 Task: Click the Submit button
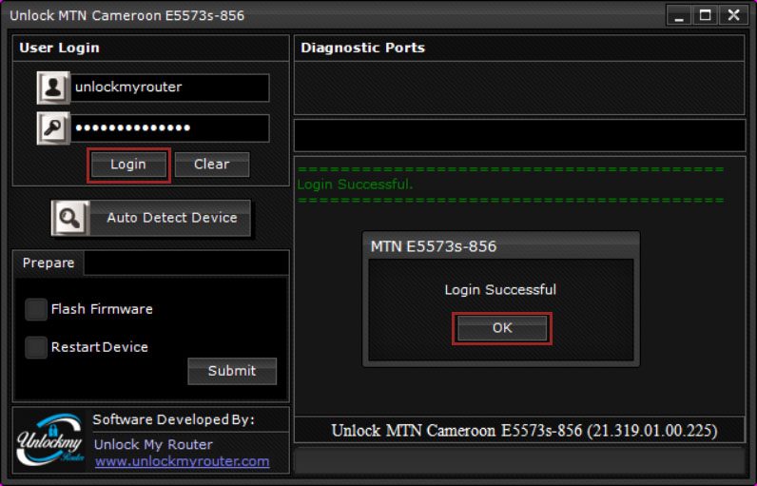tap(232, 371)
